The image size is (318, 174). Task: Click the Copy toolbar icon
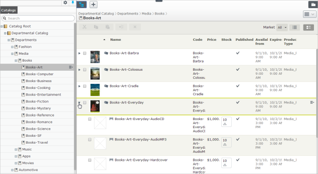(96, 27)
